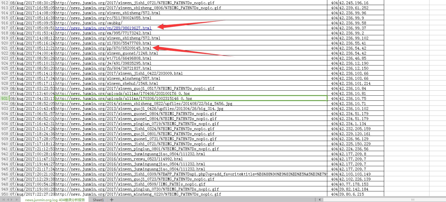Switch to the Sheet1 tab

click(98, 200)
